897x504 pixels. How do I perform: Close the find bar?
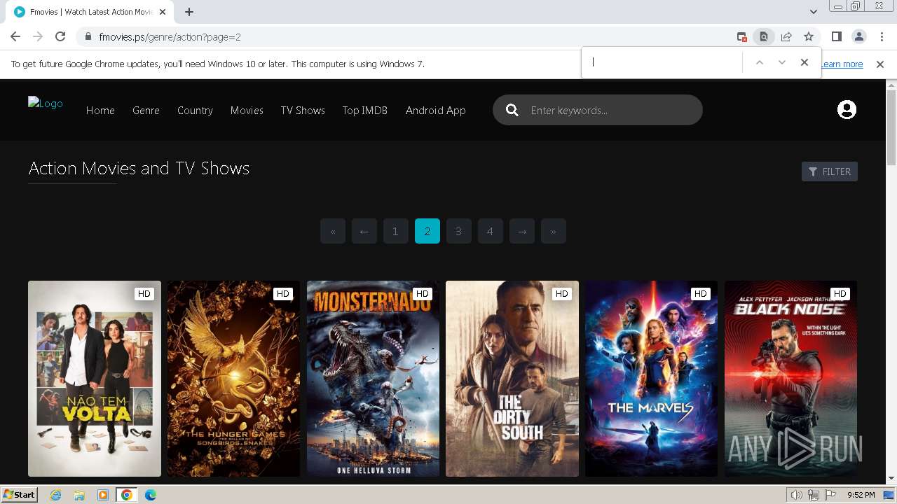pyautogui.click(x=804, y=62)
